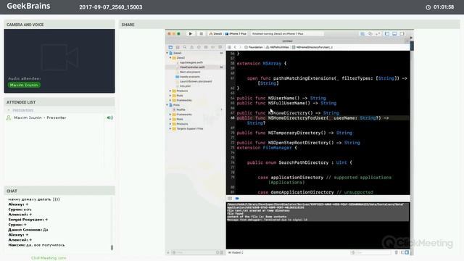Open the Swift3 scheme selector in toolbar
This screenshot has width=464, height=261.
pyautogui.click(x=215, y=34)
